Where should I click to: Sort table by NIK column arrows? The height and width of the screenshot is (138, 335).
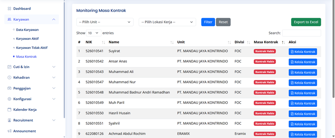coord(104,42)
